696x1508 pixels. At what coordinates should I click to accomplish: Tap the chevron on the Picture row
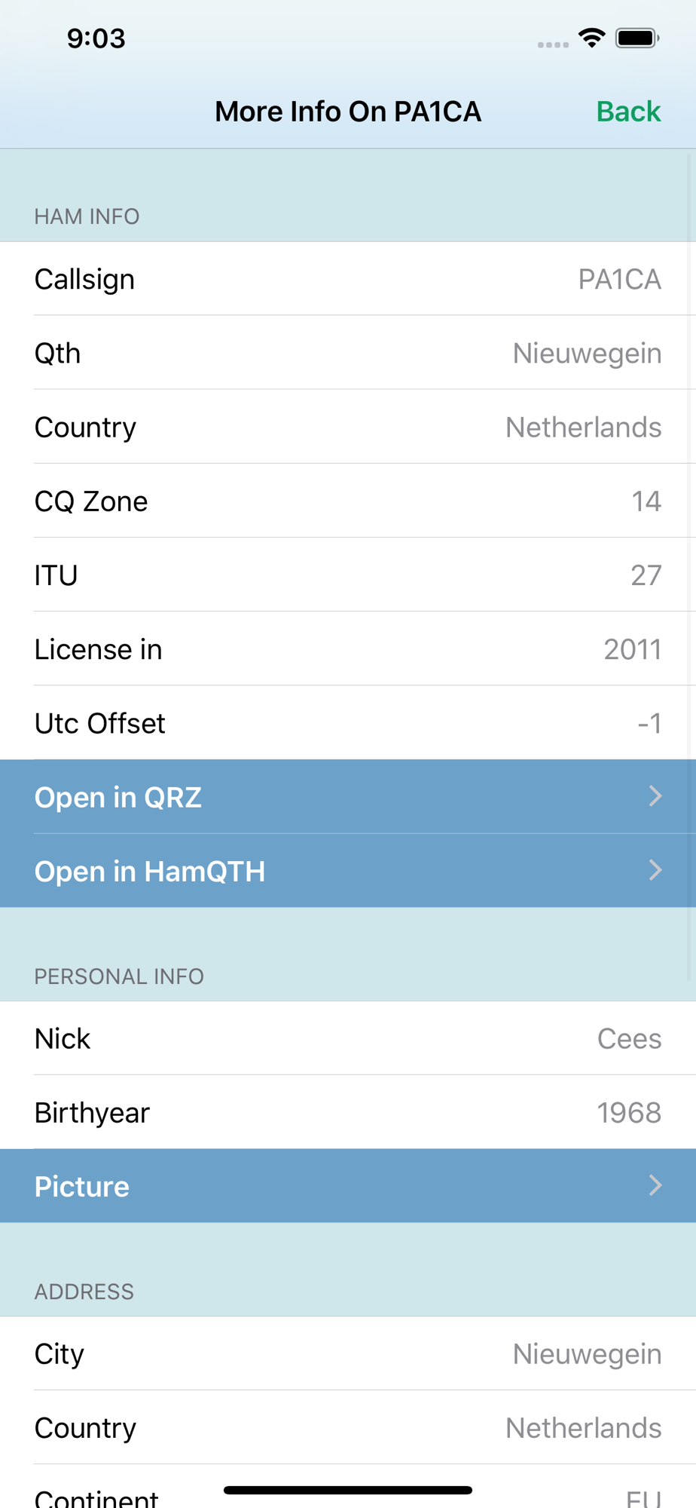click(655, 1185)
